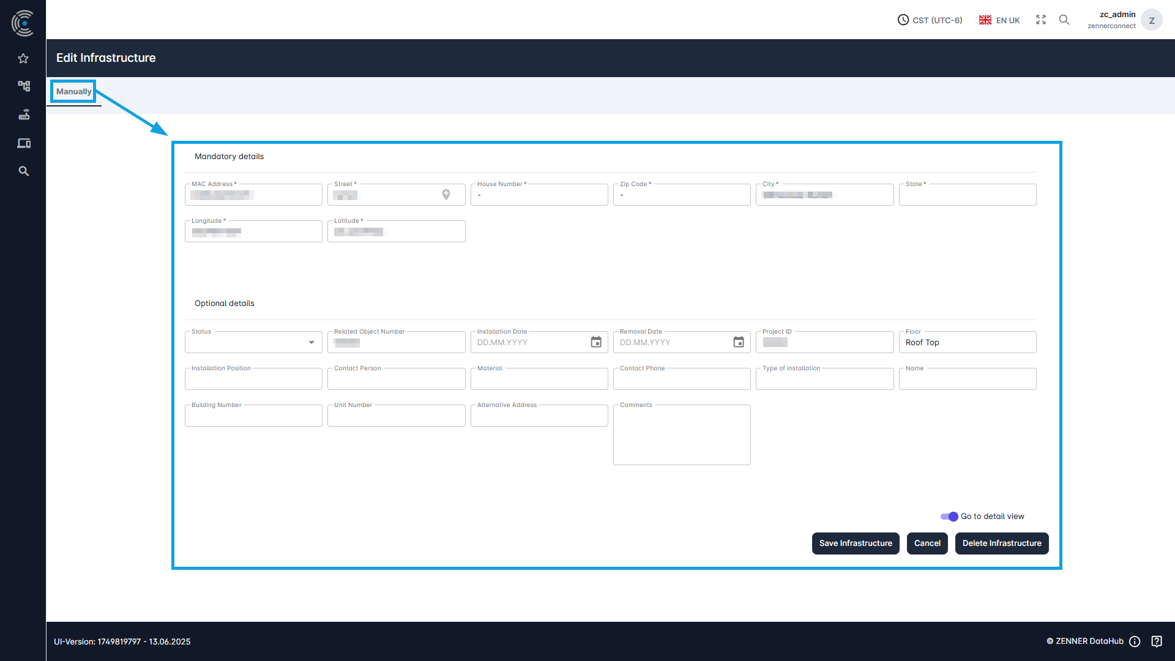Switch to the Manually tab
The image size is (1175, 661).
click(73, 91)
